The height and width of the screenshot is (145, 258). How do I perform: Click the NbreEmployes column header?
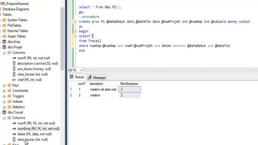click(129, 84)
